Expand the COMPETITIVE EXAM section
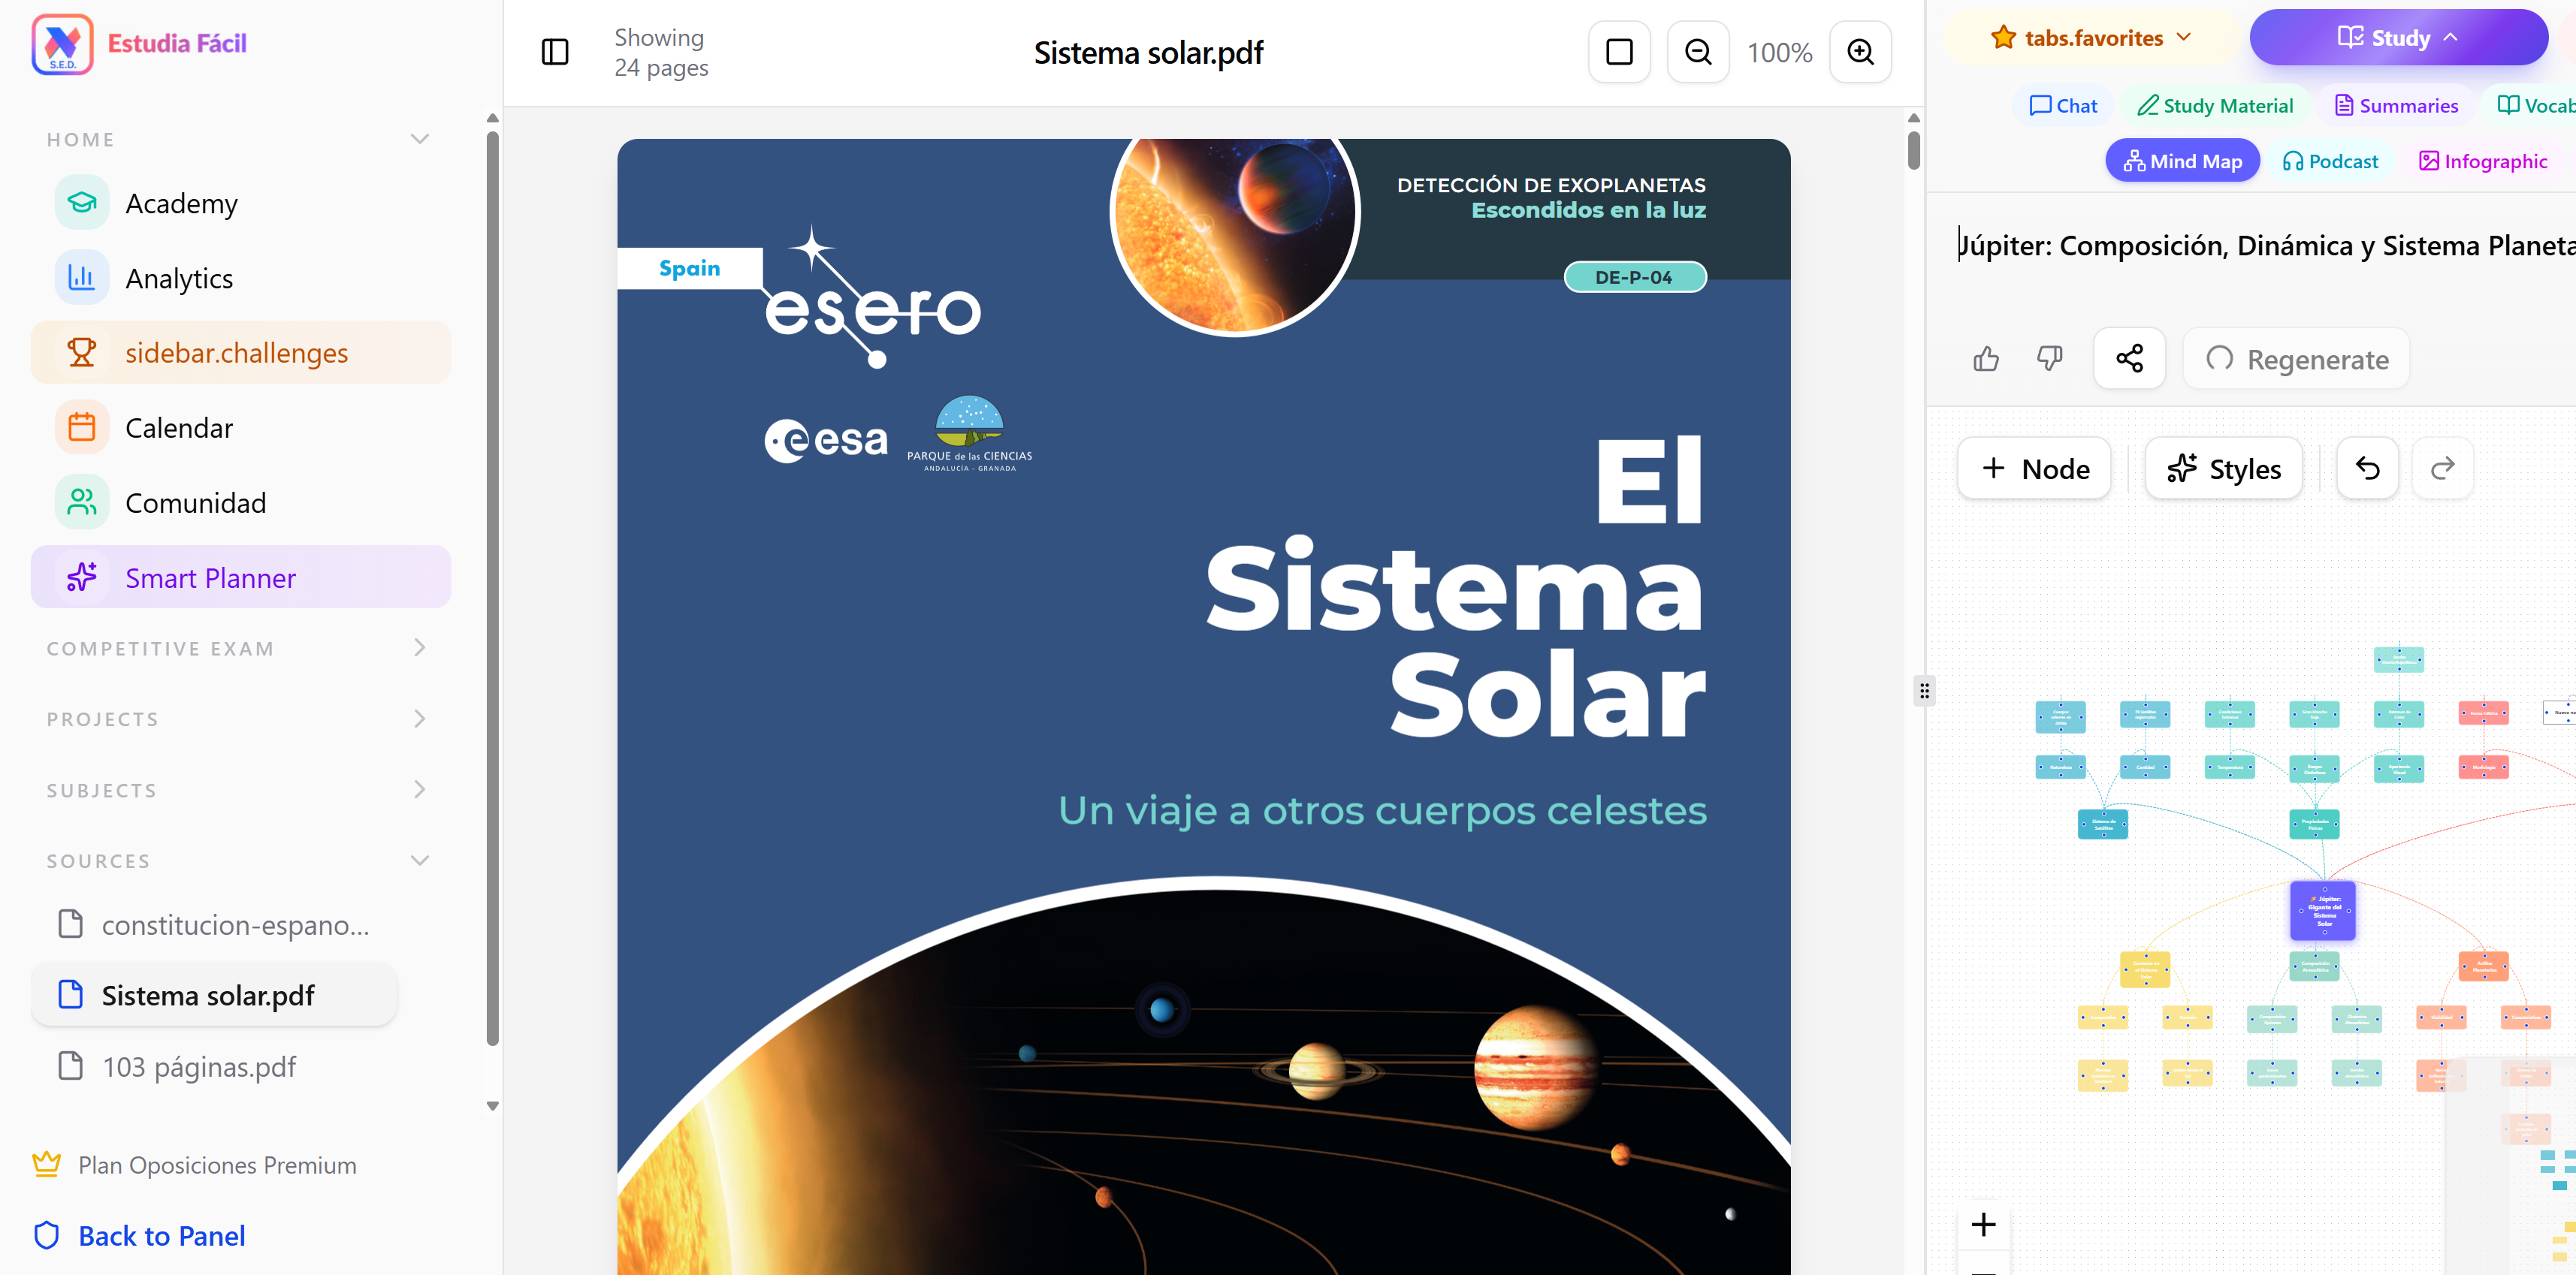This screenshot has width=2576, height=1275. coord(238,649)
